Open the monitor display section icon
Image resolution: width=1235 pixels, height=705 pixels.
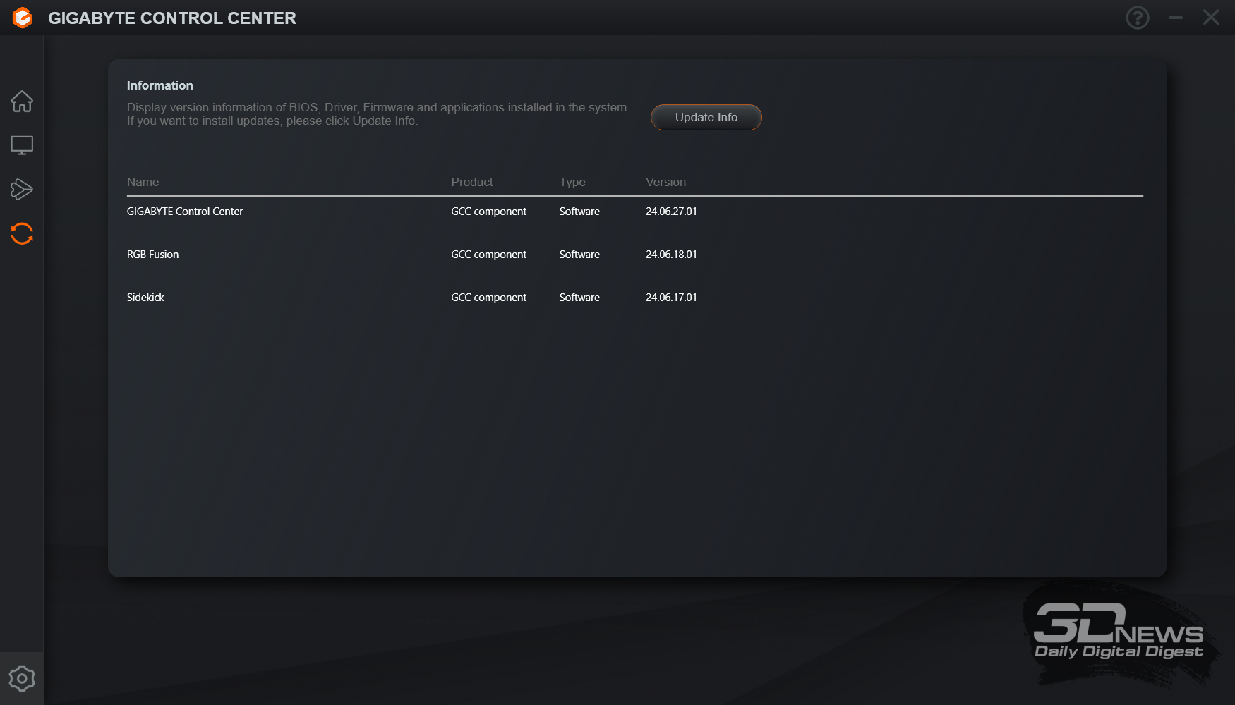coord(22,145)
